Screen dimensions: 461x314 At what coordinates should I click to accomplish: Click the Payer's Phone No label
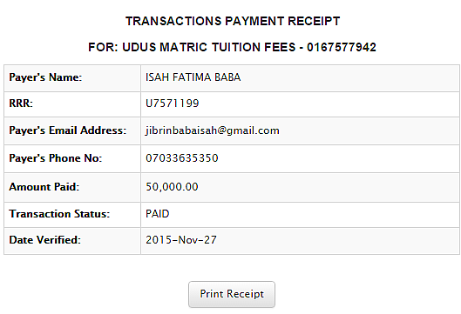[x=55, y=158]
